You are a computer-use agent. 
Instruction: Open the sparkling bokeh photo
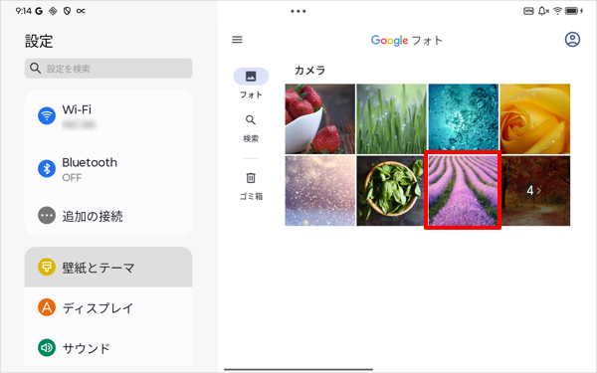pyautogui.click(x=319, y=191)
